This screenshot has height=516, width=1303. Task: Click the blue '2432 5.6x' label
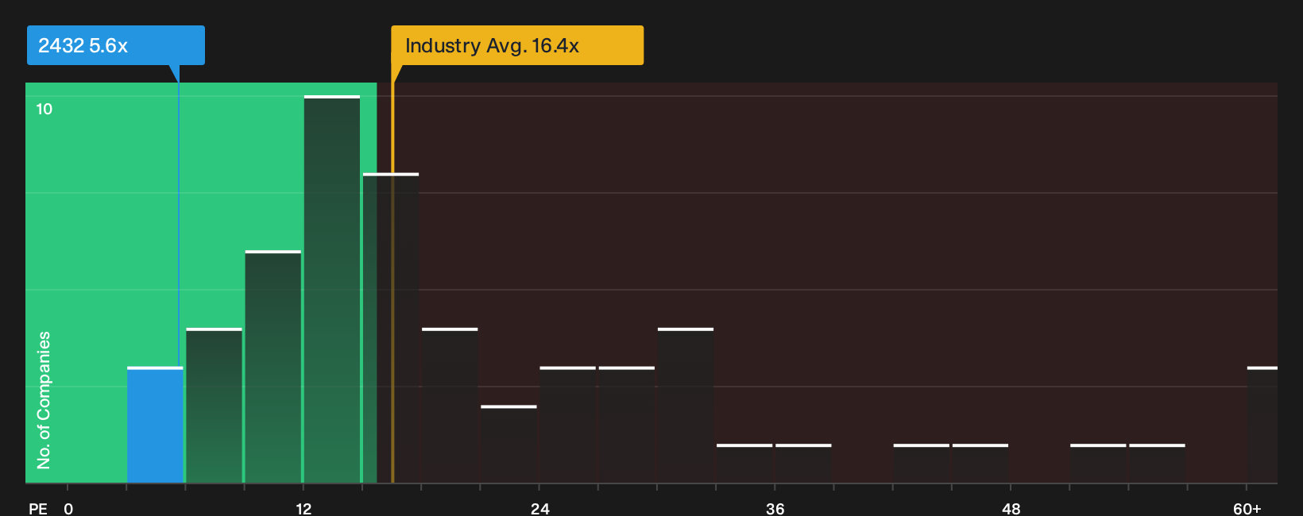116,45
